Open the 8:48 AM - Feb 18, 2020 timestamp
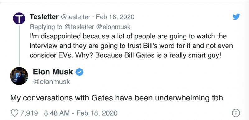 (x=81, y=113)
